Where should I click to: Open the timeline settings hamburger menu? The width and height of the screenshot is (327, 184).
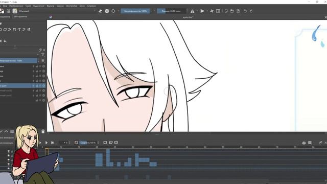(310, 143)
